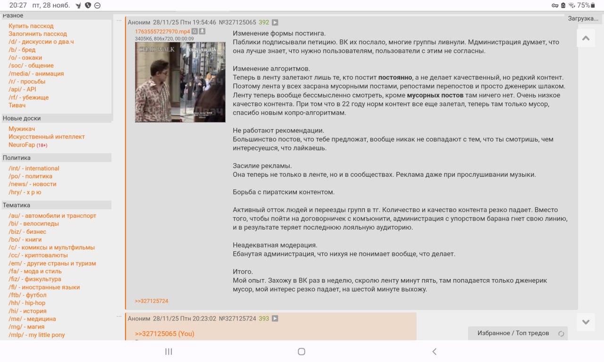The image size is (604, 362).
Task: Open three-dot menu of post №327125065
Action: coord(119,20)
